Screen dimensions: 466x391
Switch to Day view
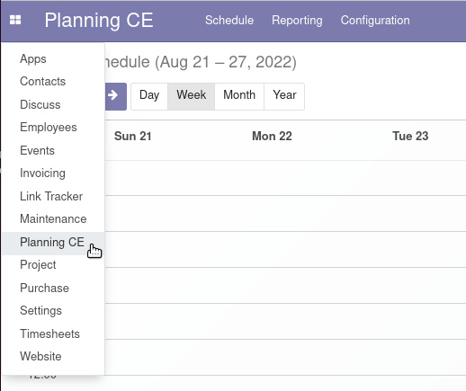pos(149,96)
